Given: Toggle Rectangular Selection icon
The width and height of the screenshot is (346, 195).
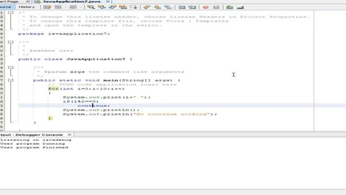Looking at the screenshot, I should (134, 7).
